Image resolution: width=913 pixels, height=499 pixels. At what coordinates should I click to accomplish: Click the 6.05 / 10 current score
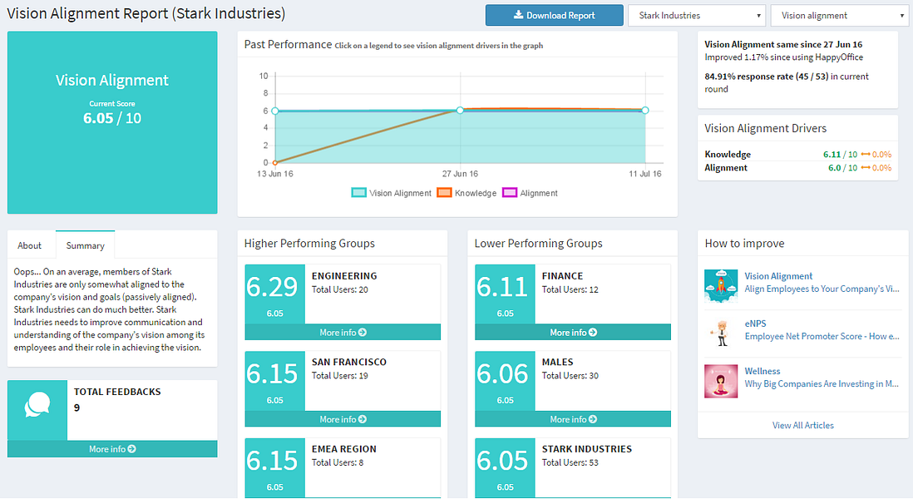point(112,118)
